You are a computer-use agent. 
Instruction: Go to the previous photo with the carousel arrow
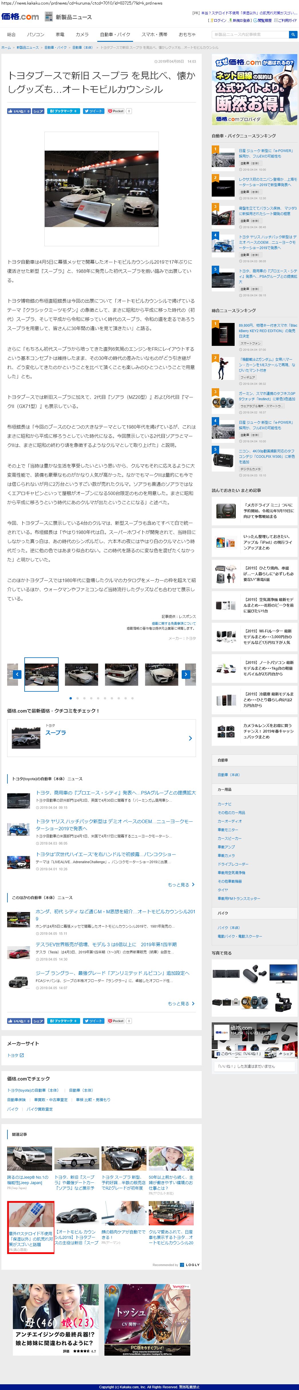(x=17, y=675)
